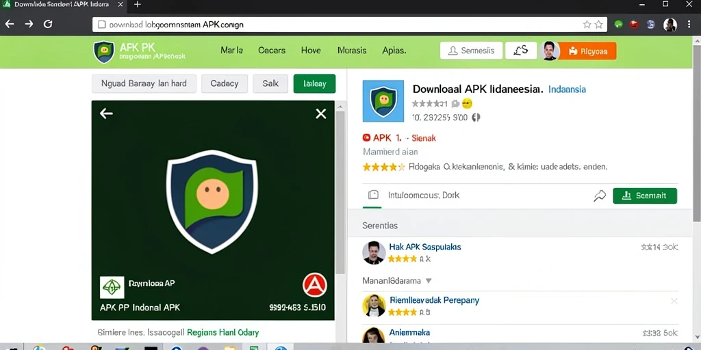Viewport: 701px width, 350px height.
Task: Click the Regions Hanl Odary link
Action: pos(222,333)
